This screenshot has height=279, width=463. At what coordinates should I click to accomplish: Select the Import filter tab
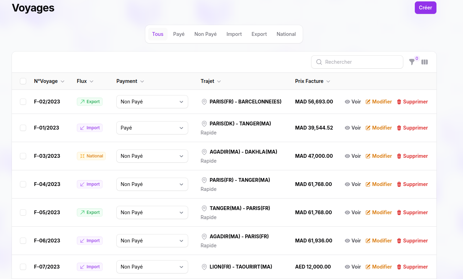coord(234,34)
